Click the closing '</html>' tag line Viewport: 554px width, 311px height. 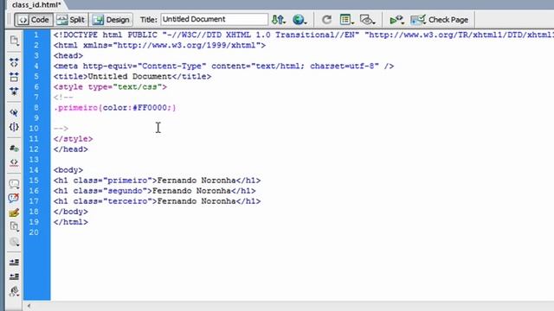click(x=71, y=222)
